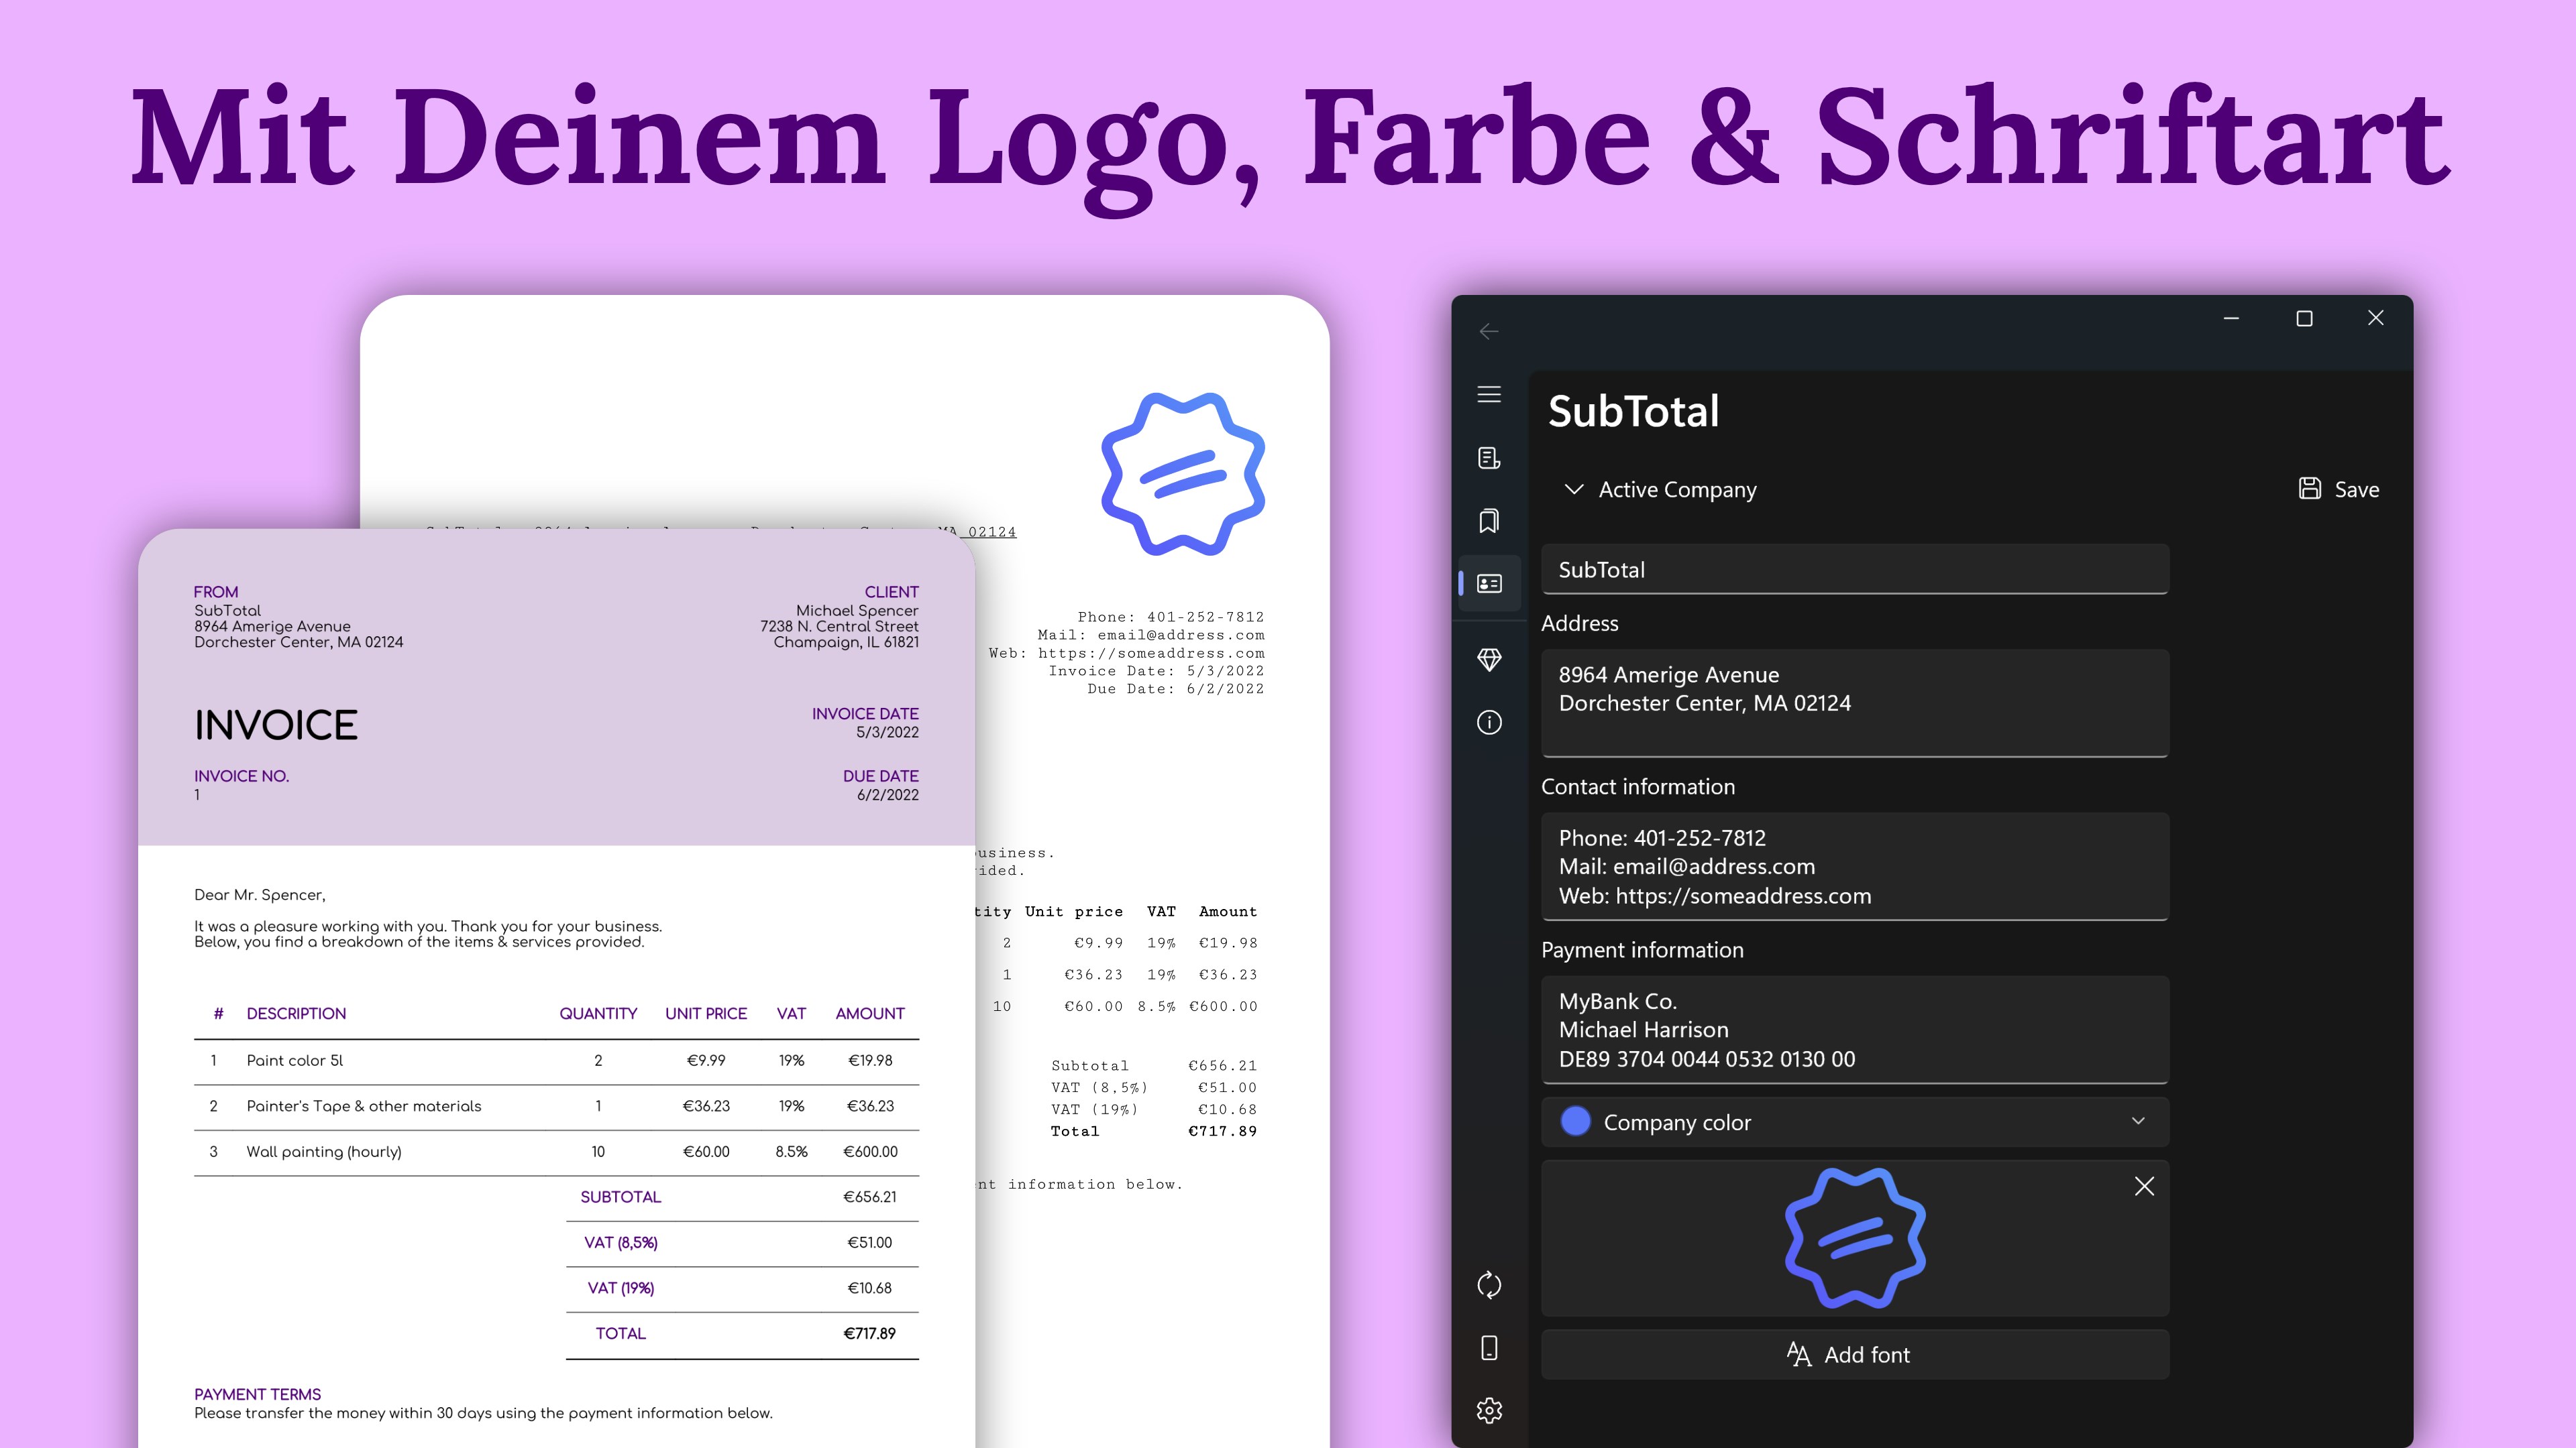Image resolution: width=2576 pixels, height=1448 pixels.
Task: Maximize the SubTotal window
Action: click(x=2304, y=319)
